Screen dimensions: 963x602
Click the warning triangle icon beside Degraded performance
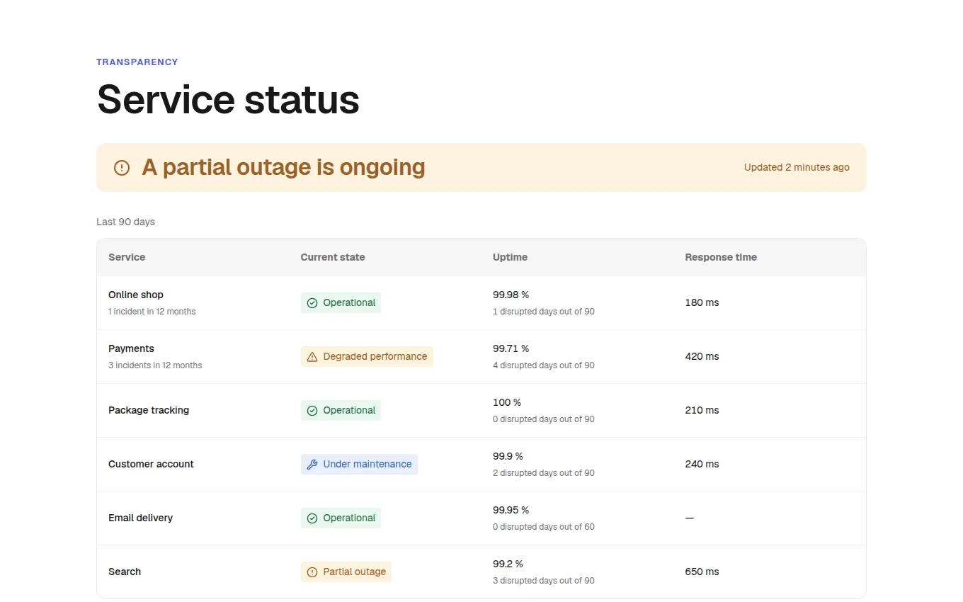click(312, 357)
